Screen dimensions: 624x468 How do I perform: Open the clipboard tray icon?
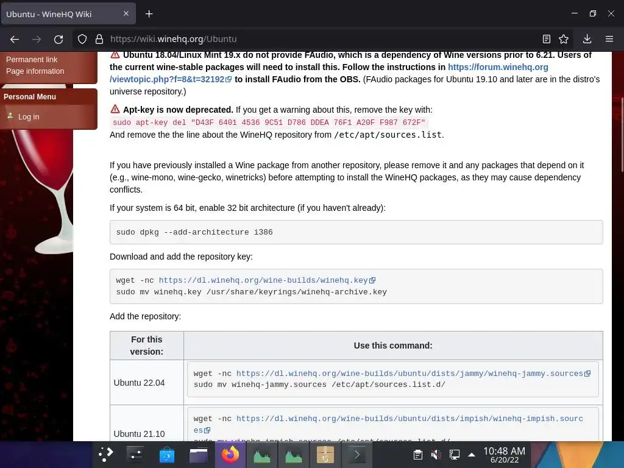pos(418,455)
